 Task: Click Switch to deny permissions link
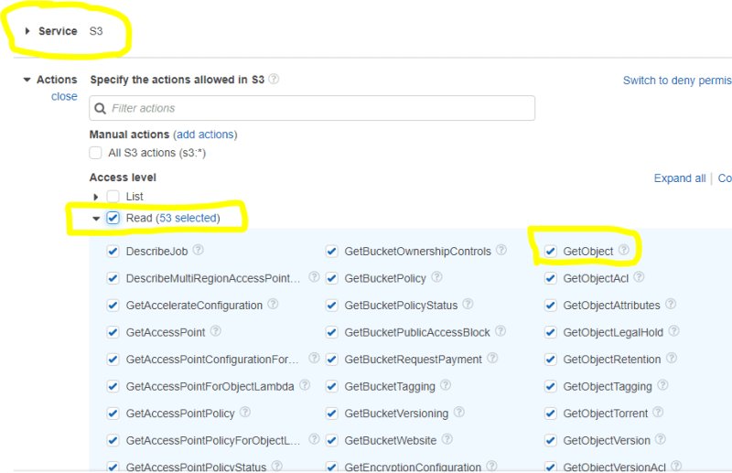point(677,81)
